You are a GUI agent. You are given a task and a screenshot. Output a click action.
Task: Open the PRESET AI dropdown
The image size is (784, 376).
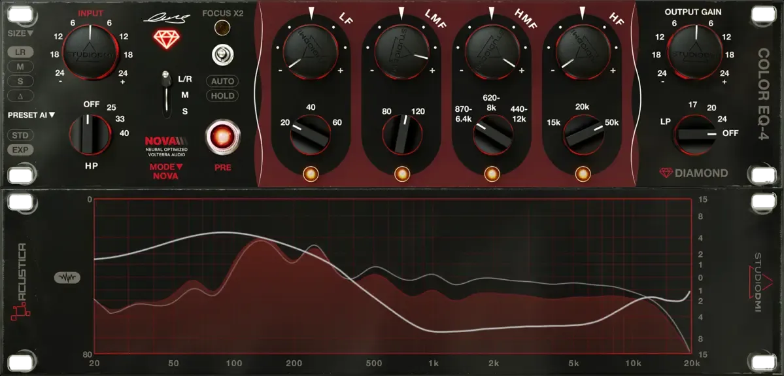click(x=31, y=115)
